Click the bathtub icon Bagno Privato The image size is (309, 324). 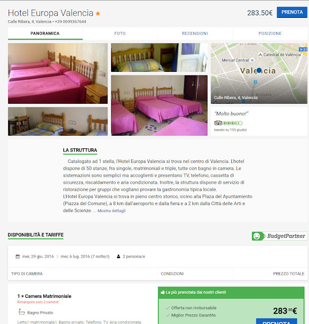(x=21, y=312)
